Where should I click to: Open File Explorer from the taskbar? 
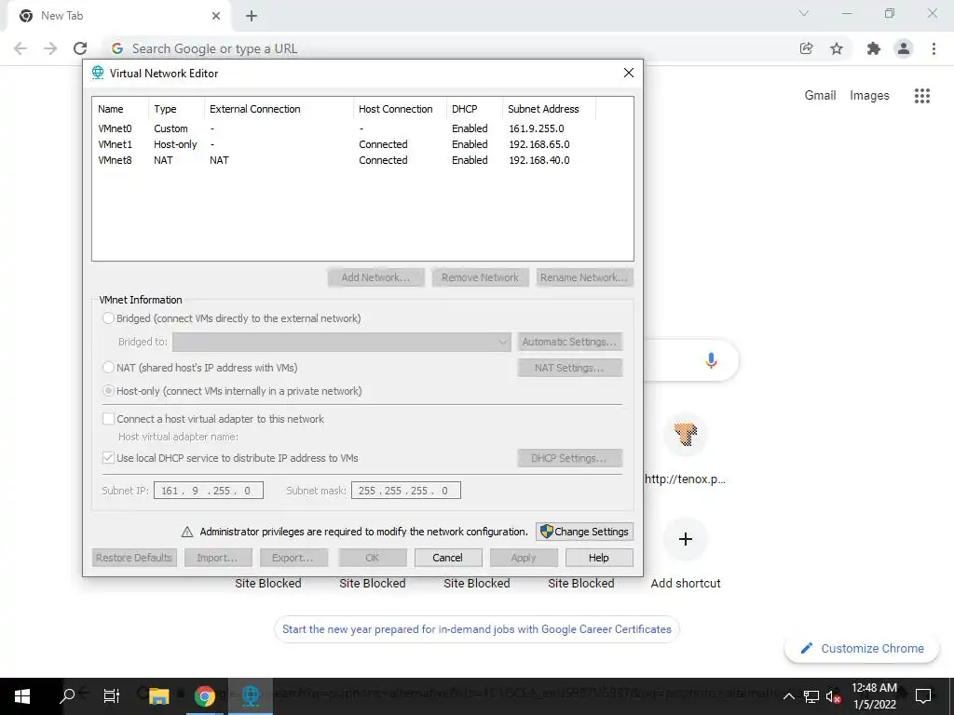[x=158, y=696]
